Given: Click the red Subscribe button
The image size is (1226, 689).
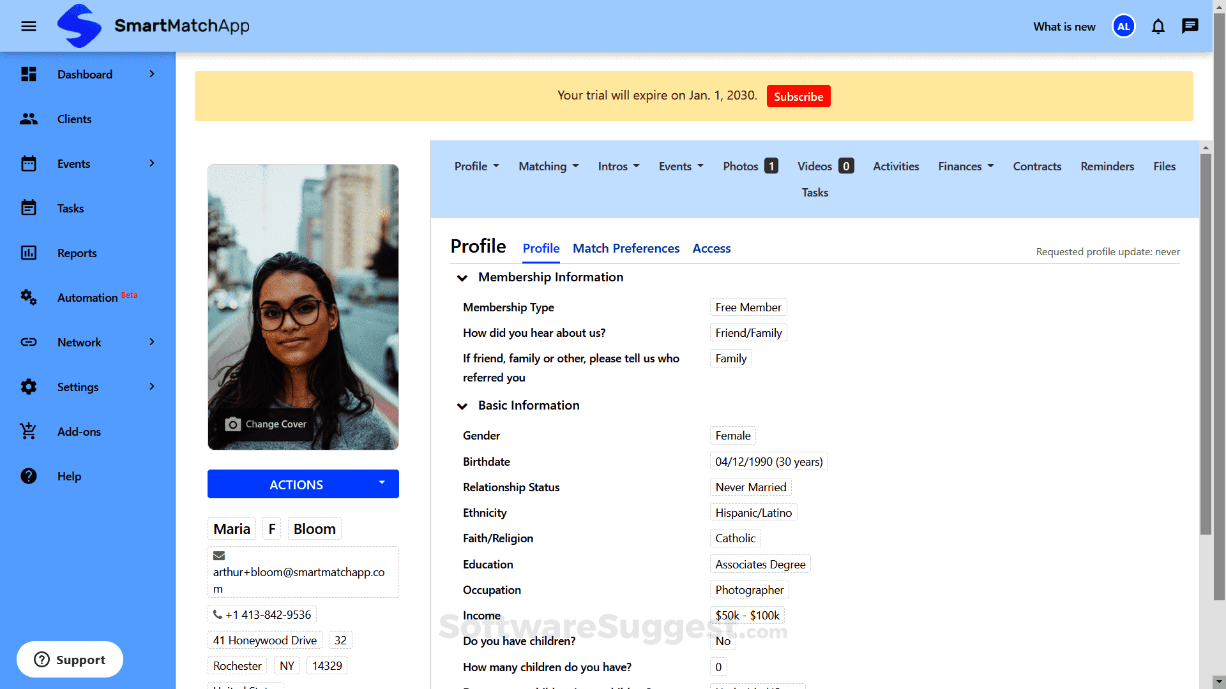Looking at the screenshot, I should 798,96.
